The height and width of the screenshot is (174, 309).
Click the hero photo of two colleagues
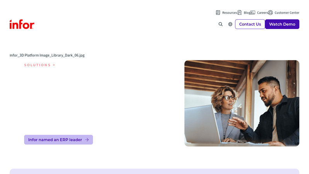242,103
